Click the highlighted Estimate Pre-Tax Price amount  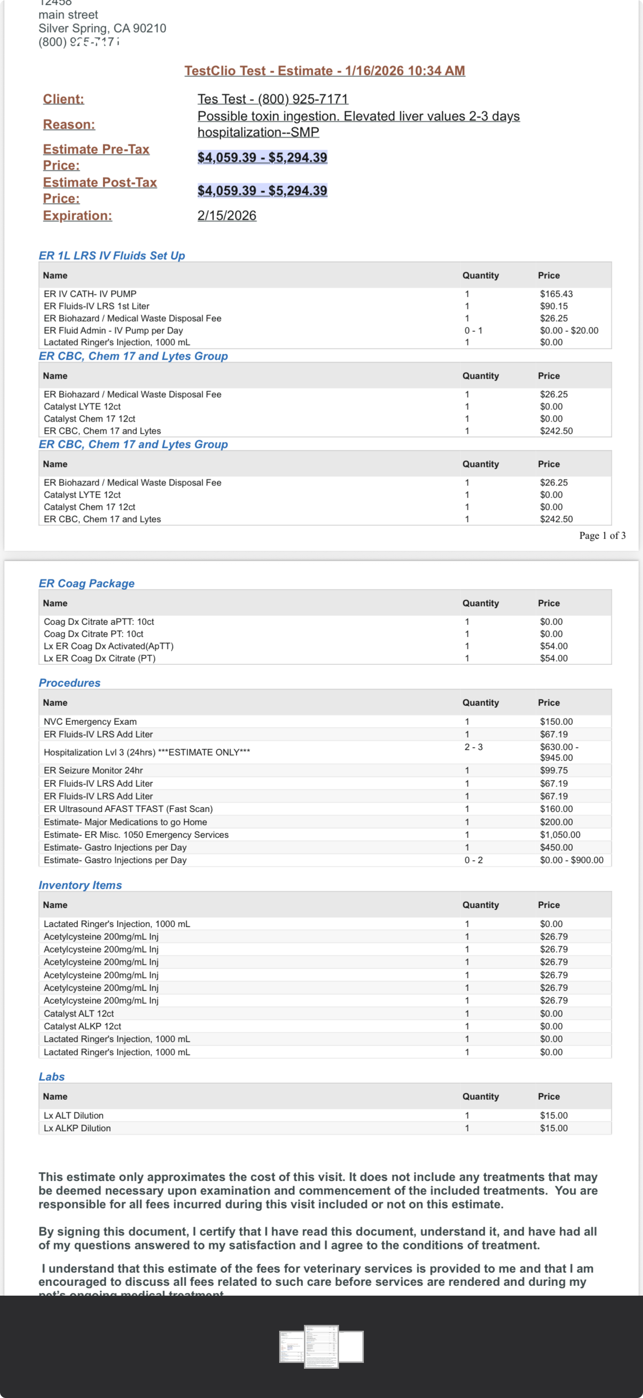click(263, 157)
